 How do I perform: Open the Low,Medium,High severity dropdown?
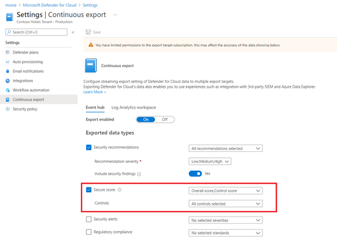(210, 162)
